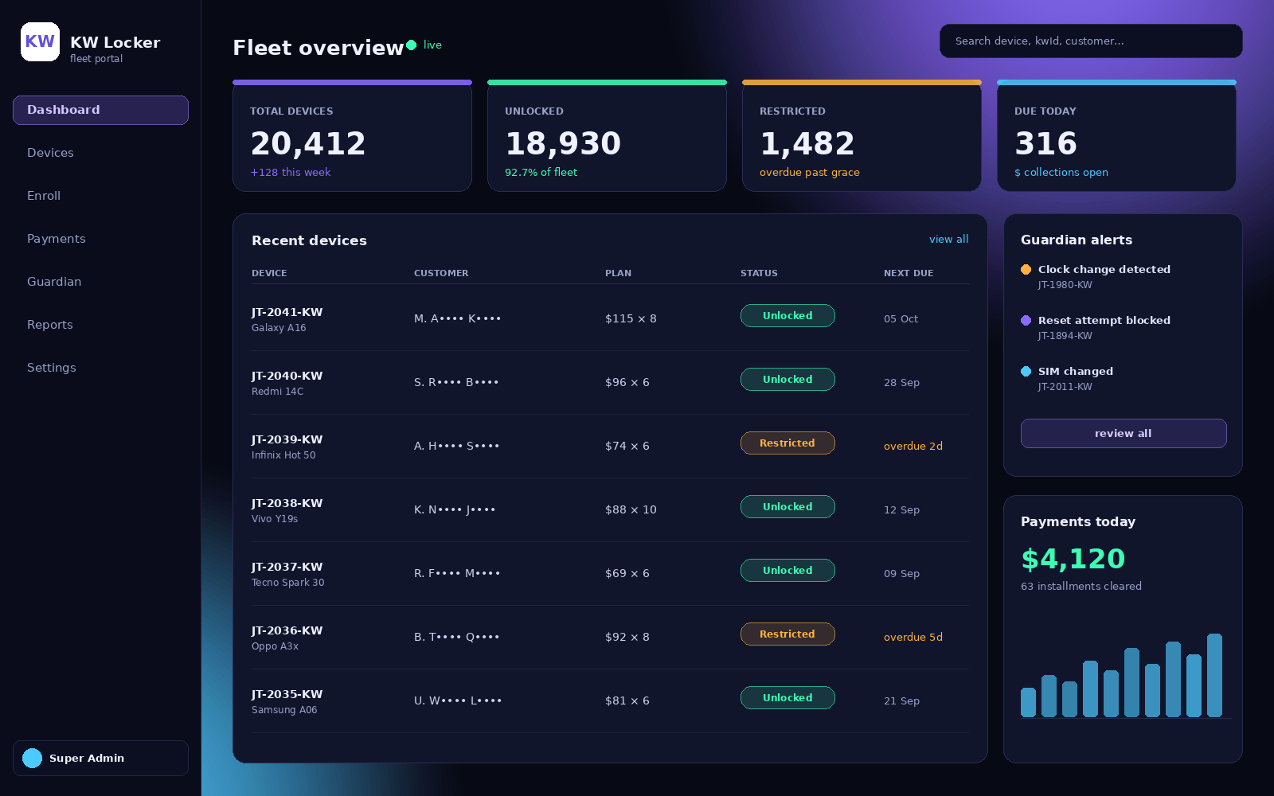1274x796 pixels.
Task: Click the DEVICE column header
Action: [269, 273]
